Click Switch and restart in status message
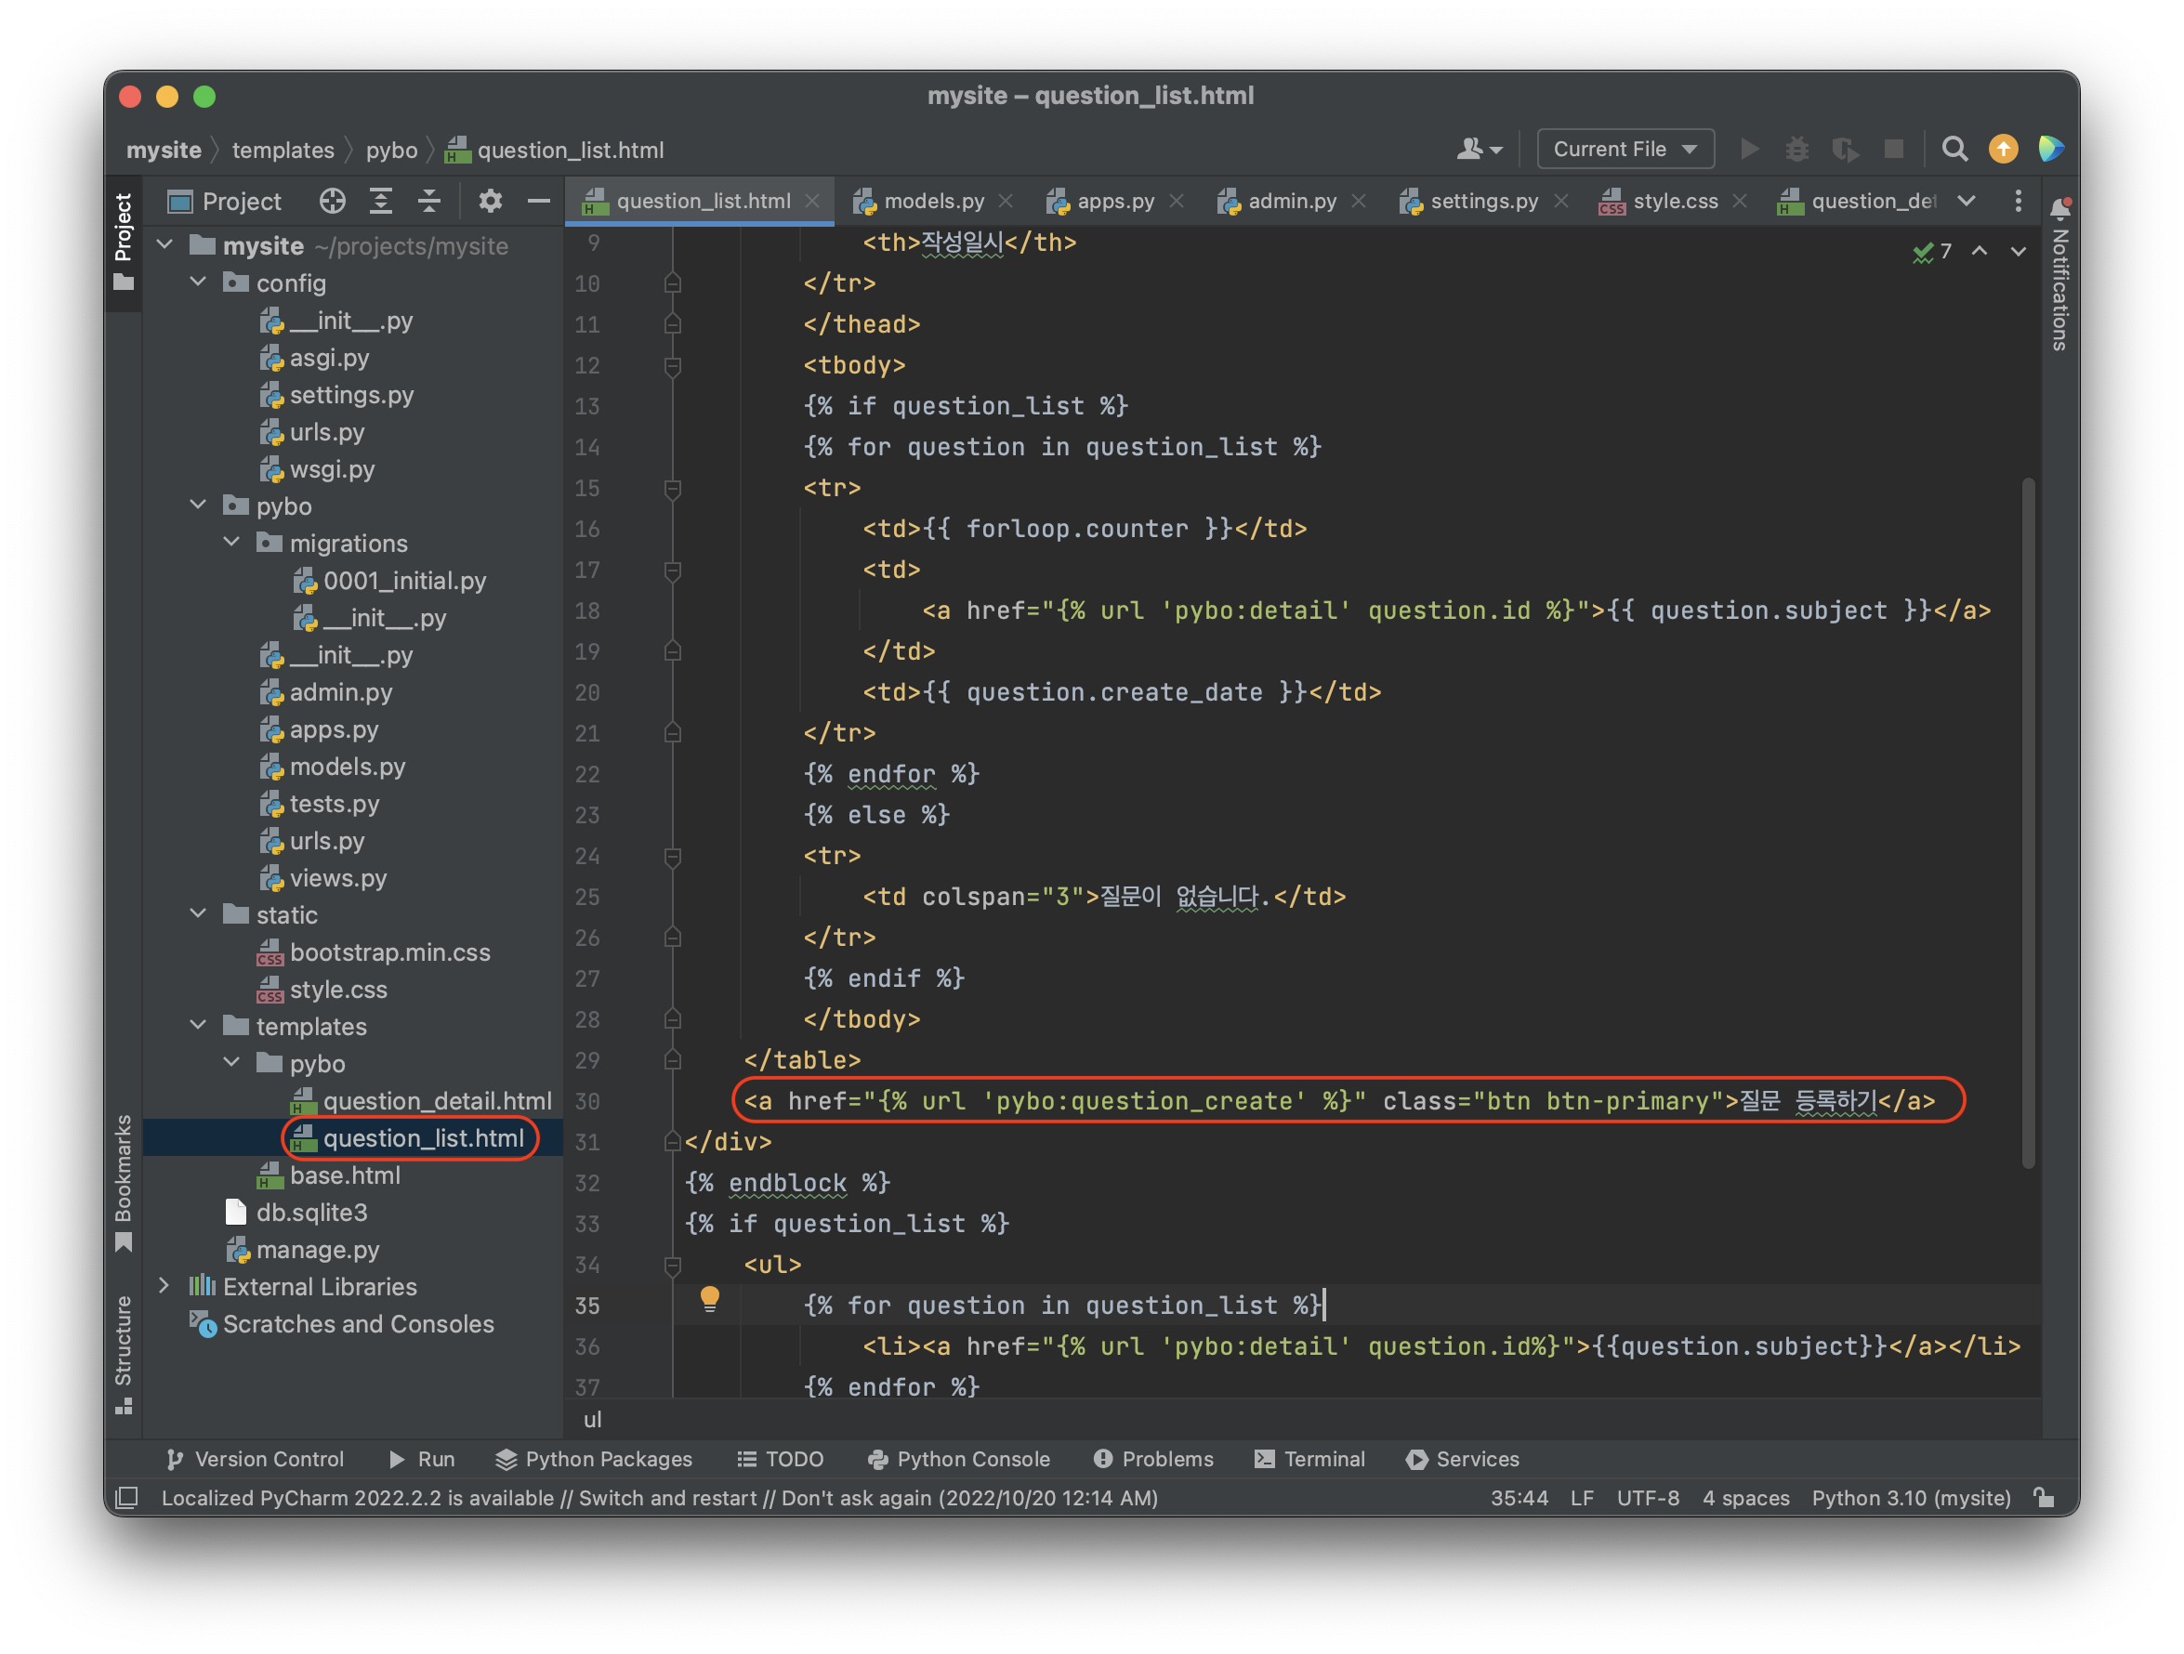 coord(667,1498)
